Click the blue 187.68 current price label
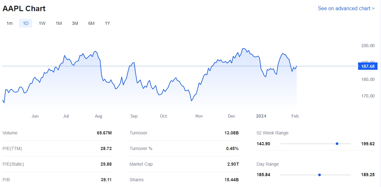This screenshot has width=381, height=187. point(368,66)
